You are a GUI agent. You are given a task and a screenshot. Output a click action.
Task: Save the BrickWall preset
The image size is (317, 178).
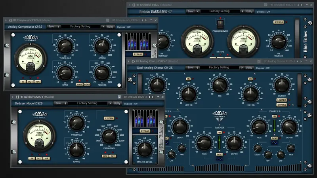[x=191, y=11]
